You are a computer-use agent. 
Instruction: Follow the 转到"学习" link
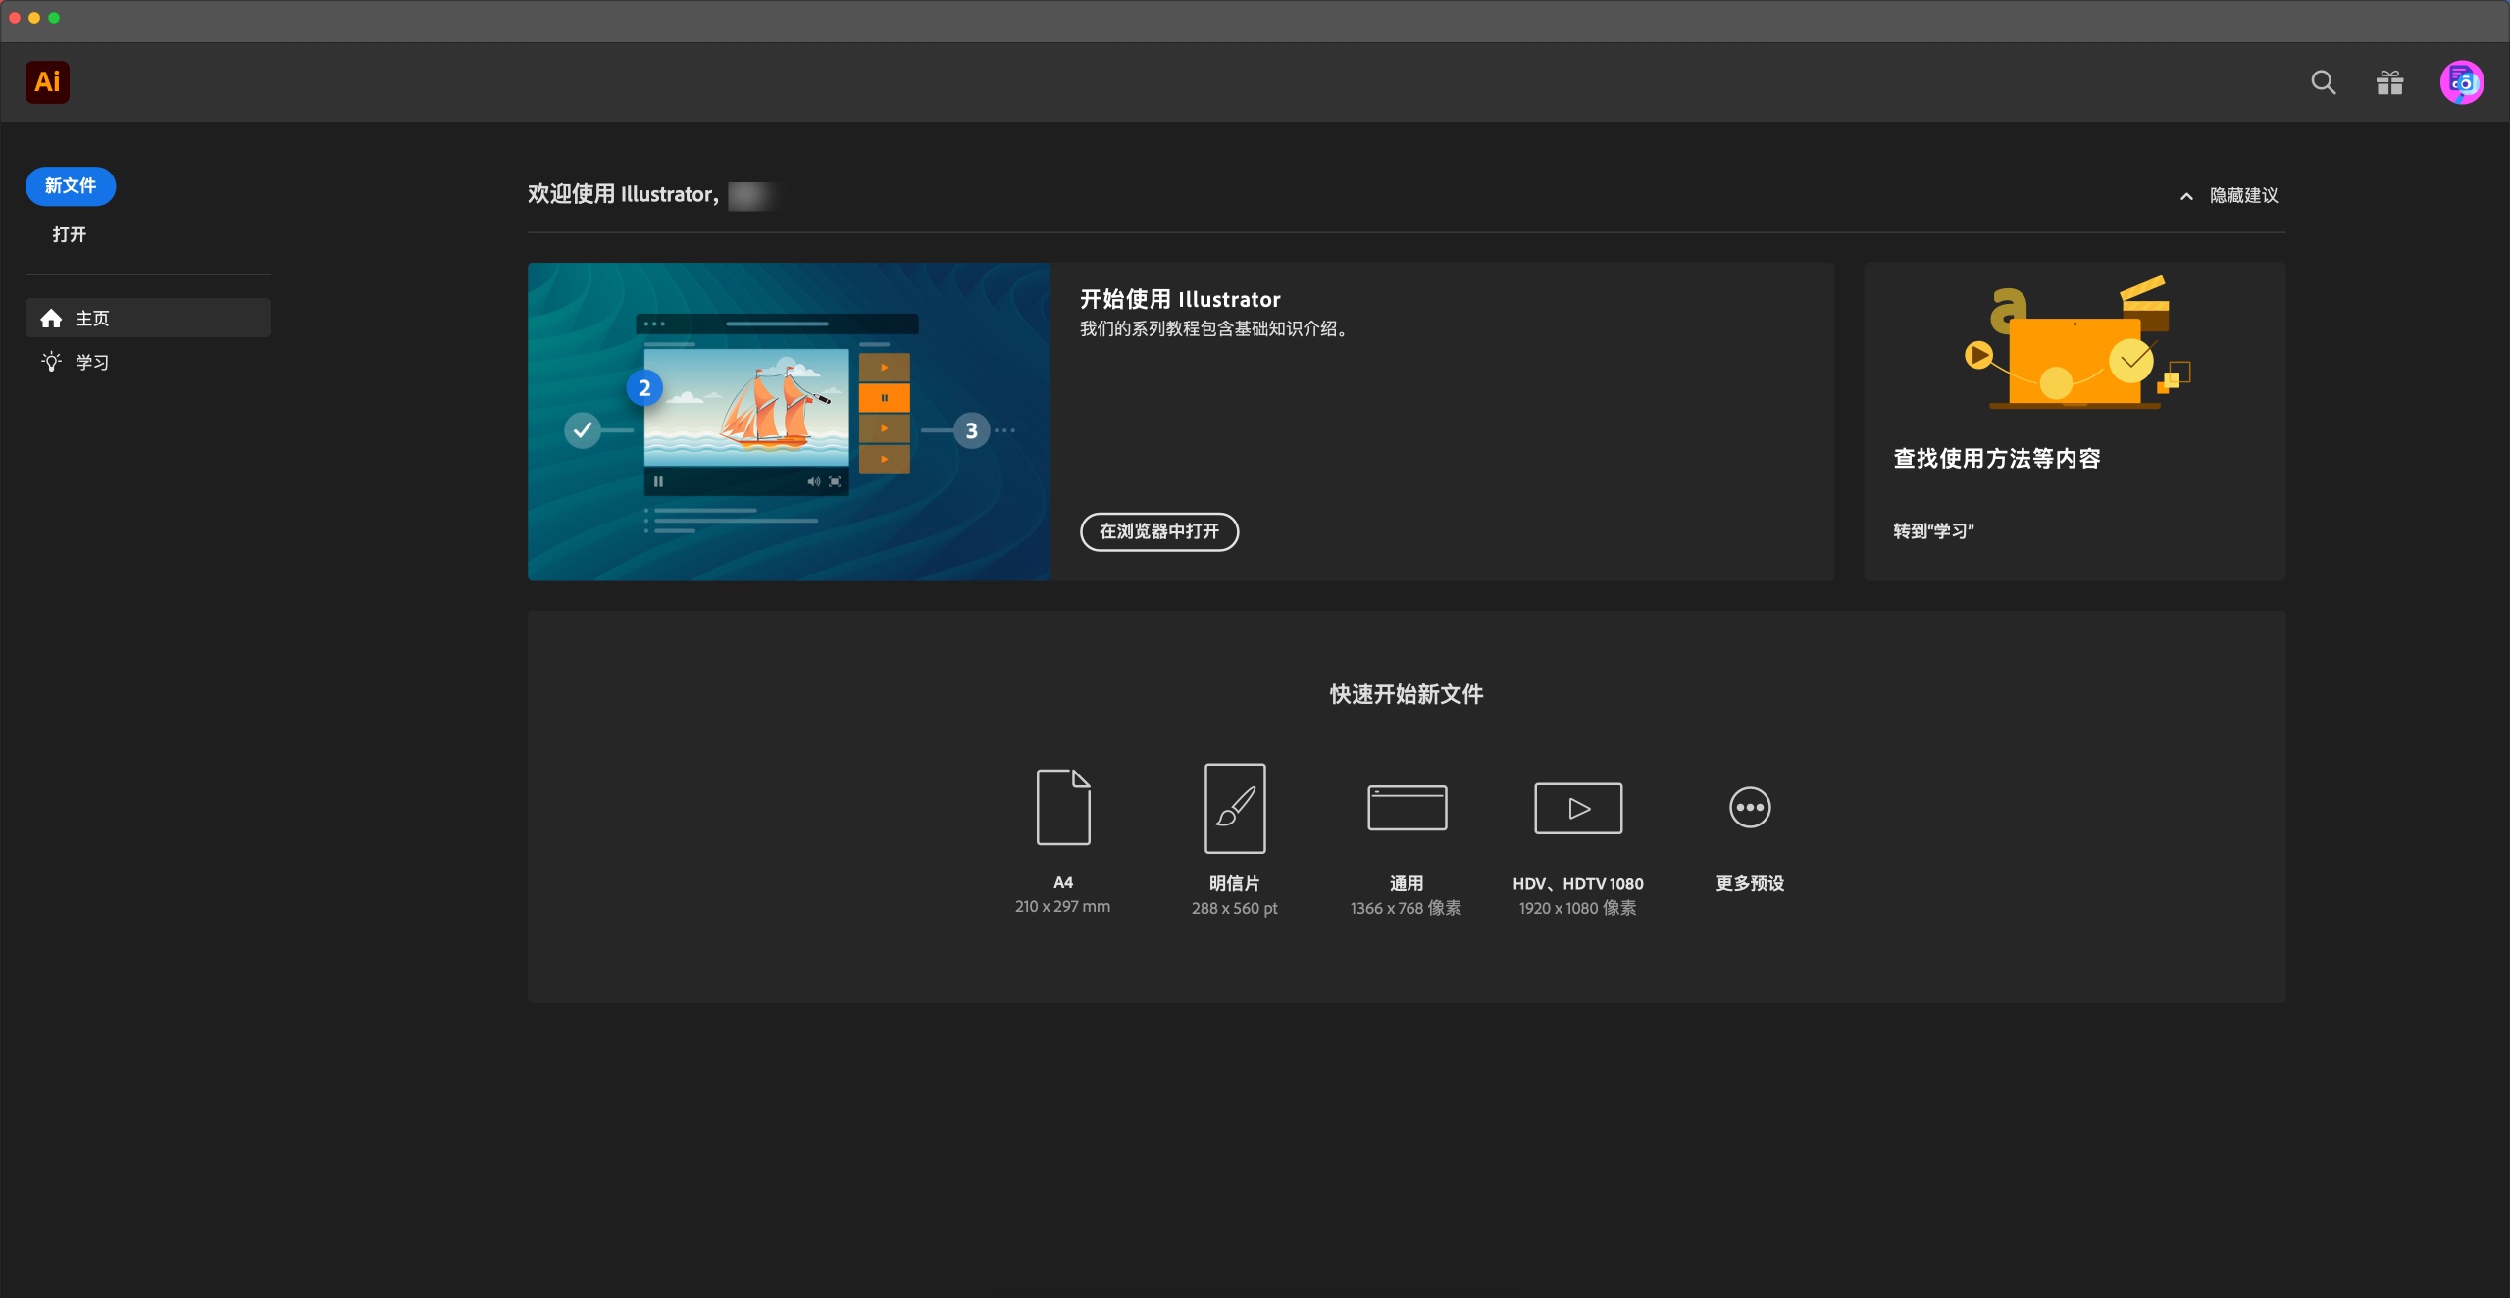point(1933,531)
